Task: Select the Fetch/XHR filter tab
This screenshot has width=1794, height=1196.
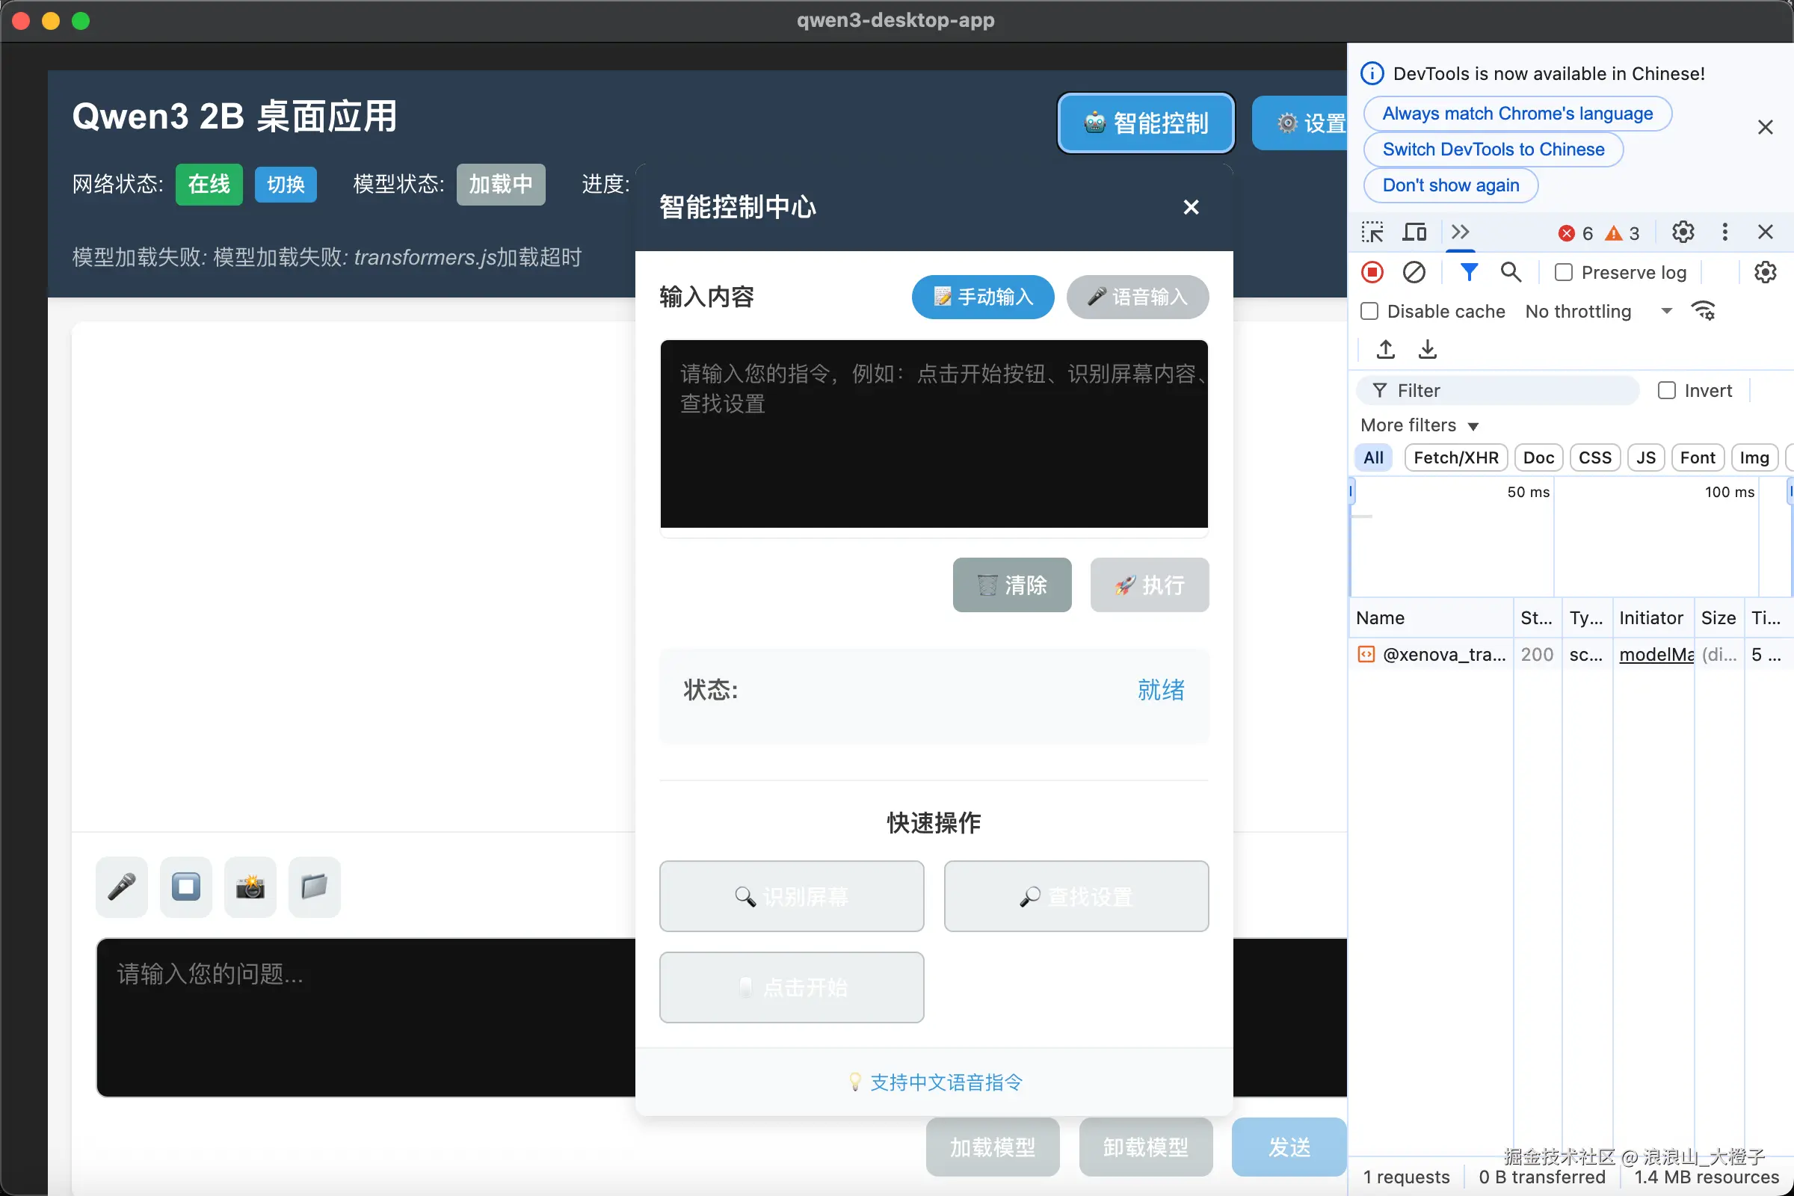Action: tap(1455, 457)
